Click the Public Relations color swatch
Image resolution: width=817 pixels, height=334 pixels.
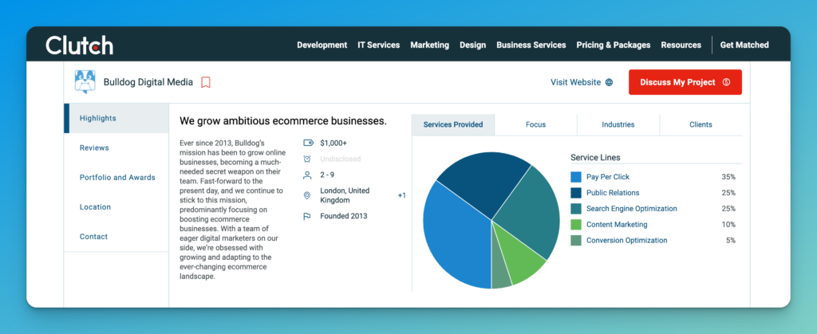(576, 193)
